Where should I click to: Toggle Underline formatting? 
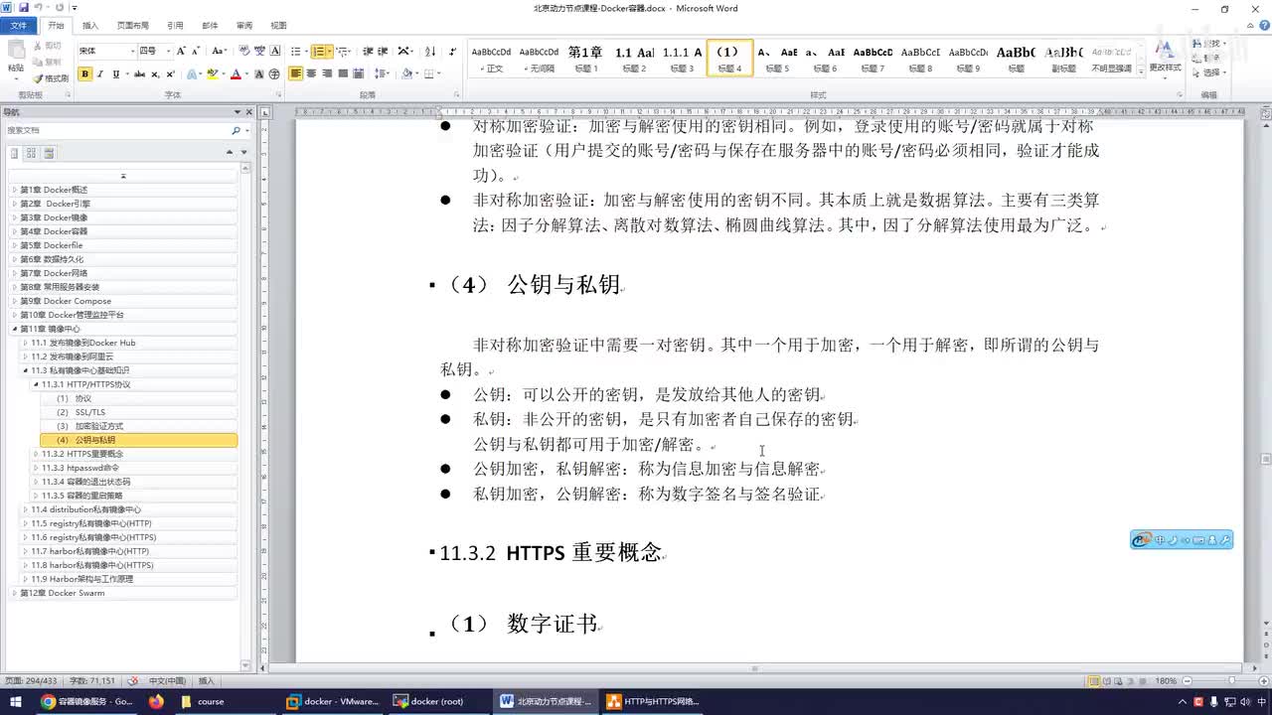point(115,73)
